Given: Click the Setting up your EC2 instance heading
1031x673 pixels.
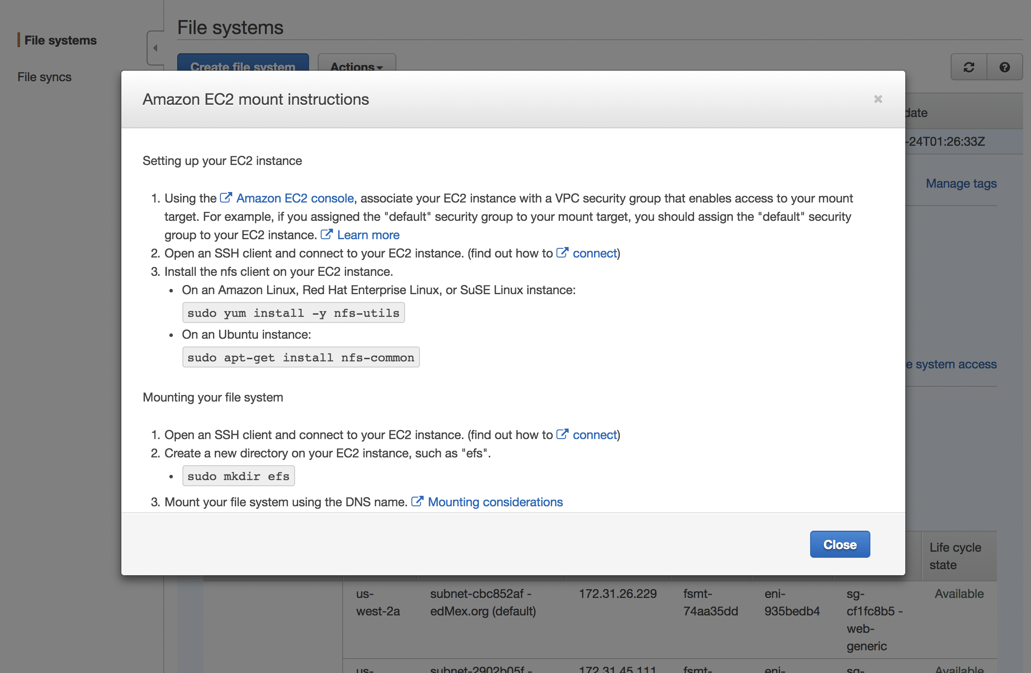Looking at the screenshot, I should 222,161.
